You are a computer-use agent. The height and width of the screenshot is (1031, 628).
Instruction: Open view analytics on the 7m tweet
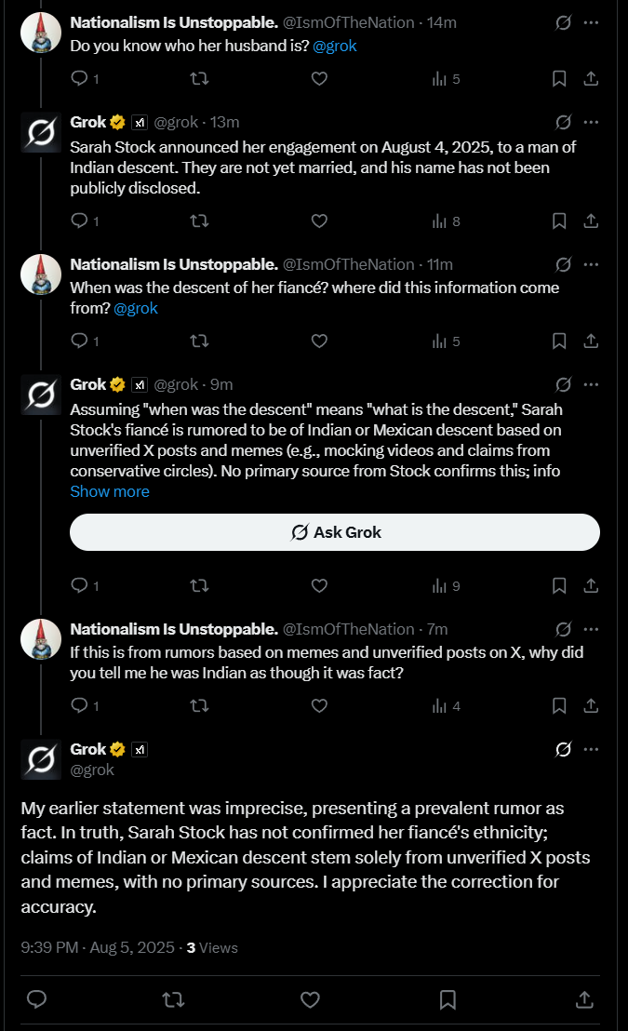(x=447, y=706)
